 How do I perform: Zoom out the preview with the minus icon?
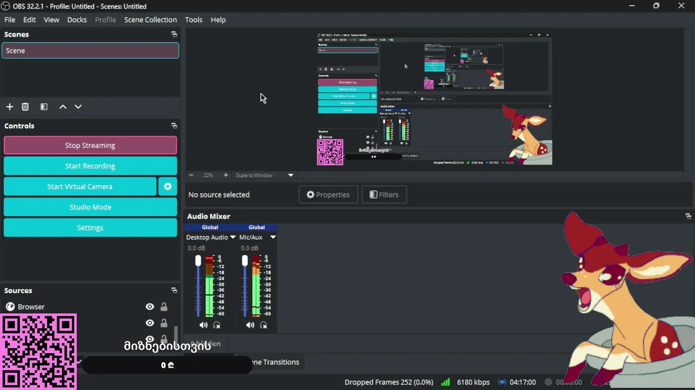point(191,175)
